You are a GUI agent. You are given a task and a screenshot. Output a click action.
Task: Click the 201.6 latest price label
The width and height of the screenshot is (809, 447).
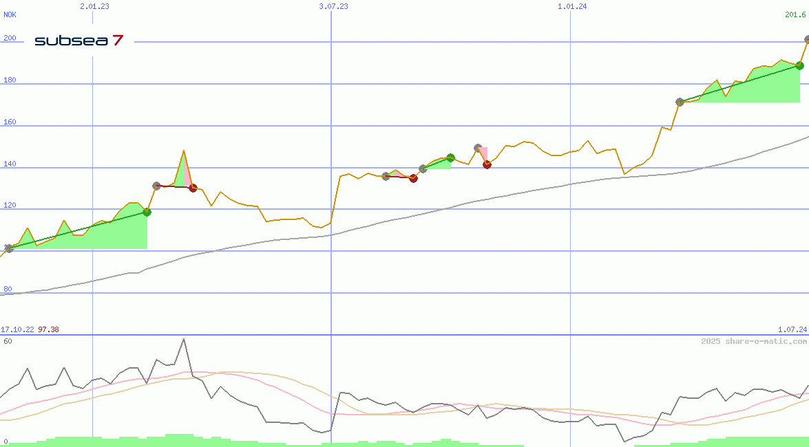(x=796, y=14)
